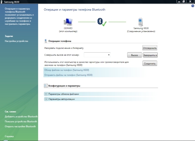Expand Параметры обмена файлами section
The image size is (195, 141).
click(x=46, y=94)
